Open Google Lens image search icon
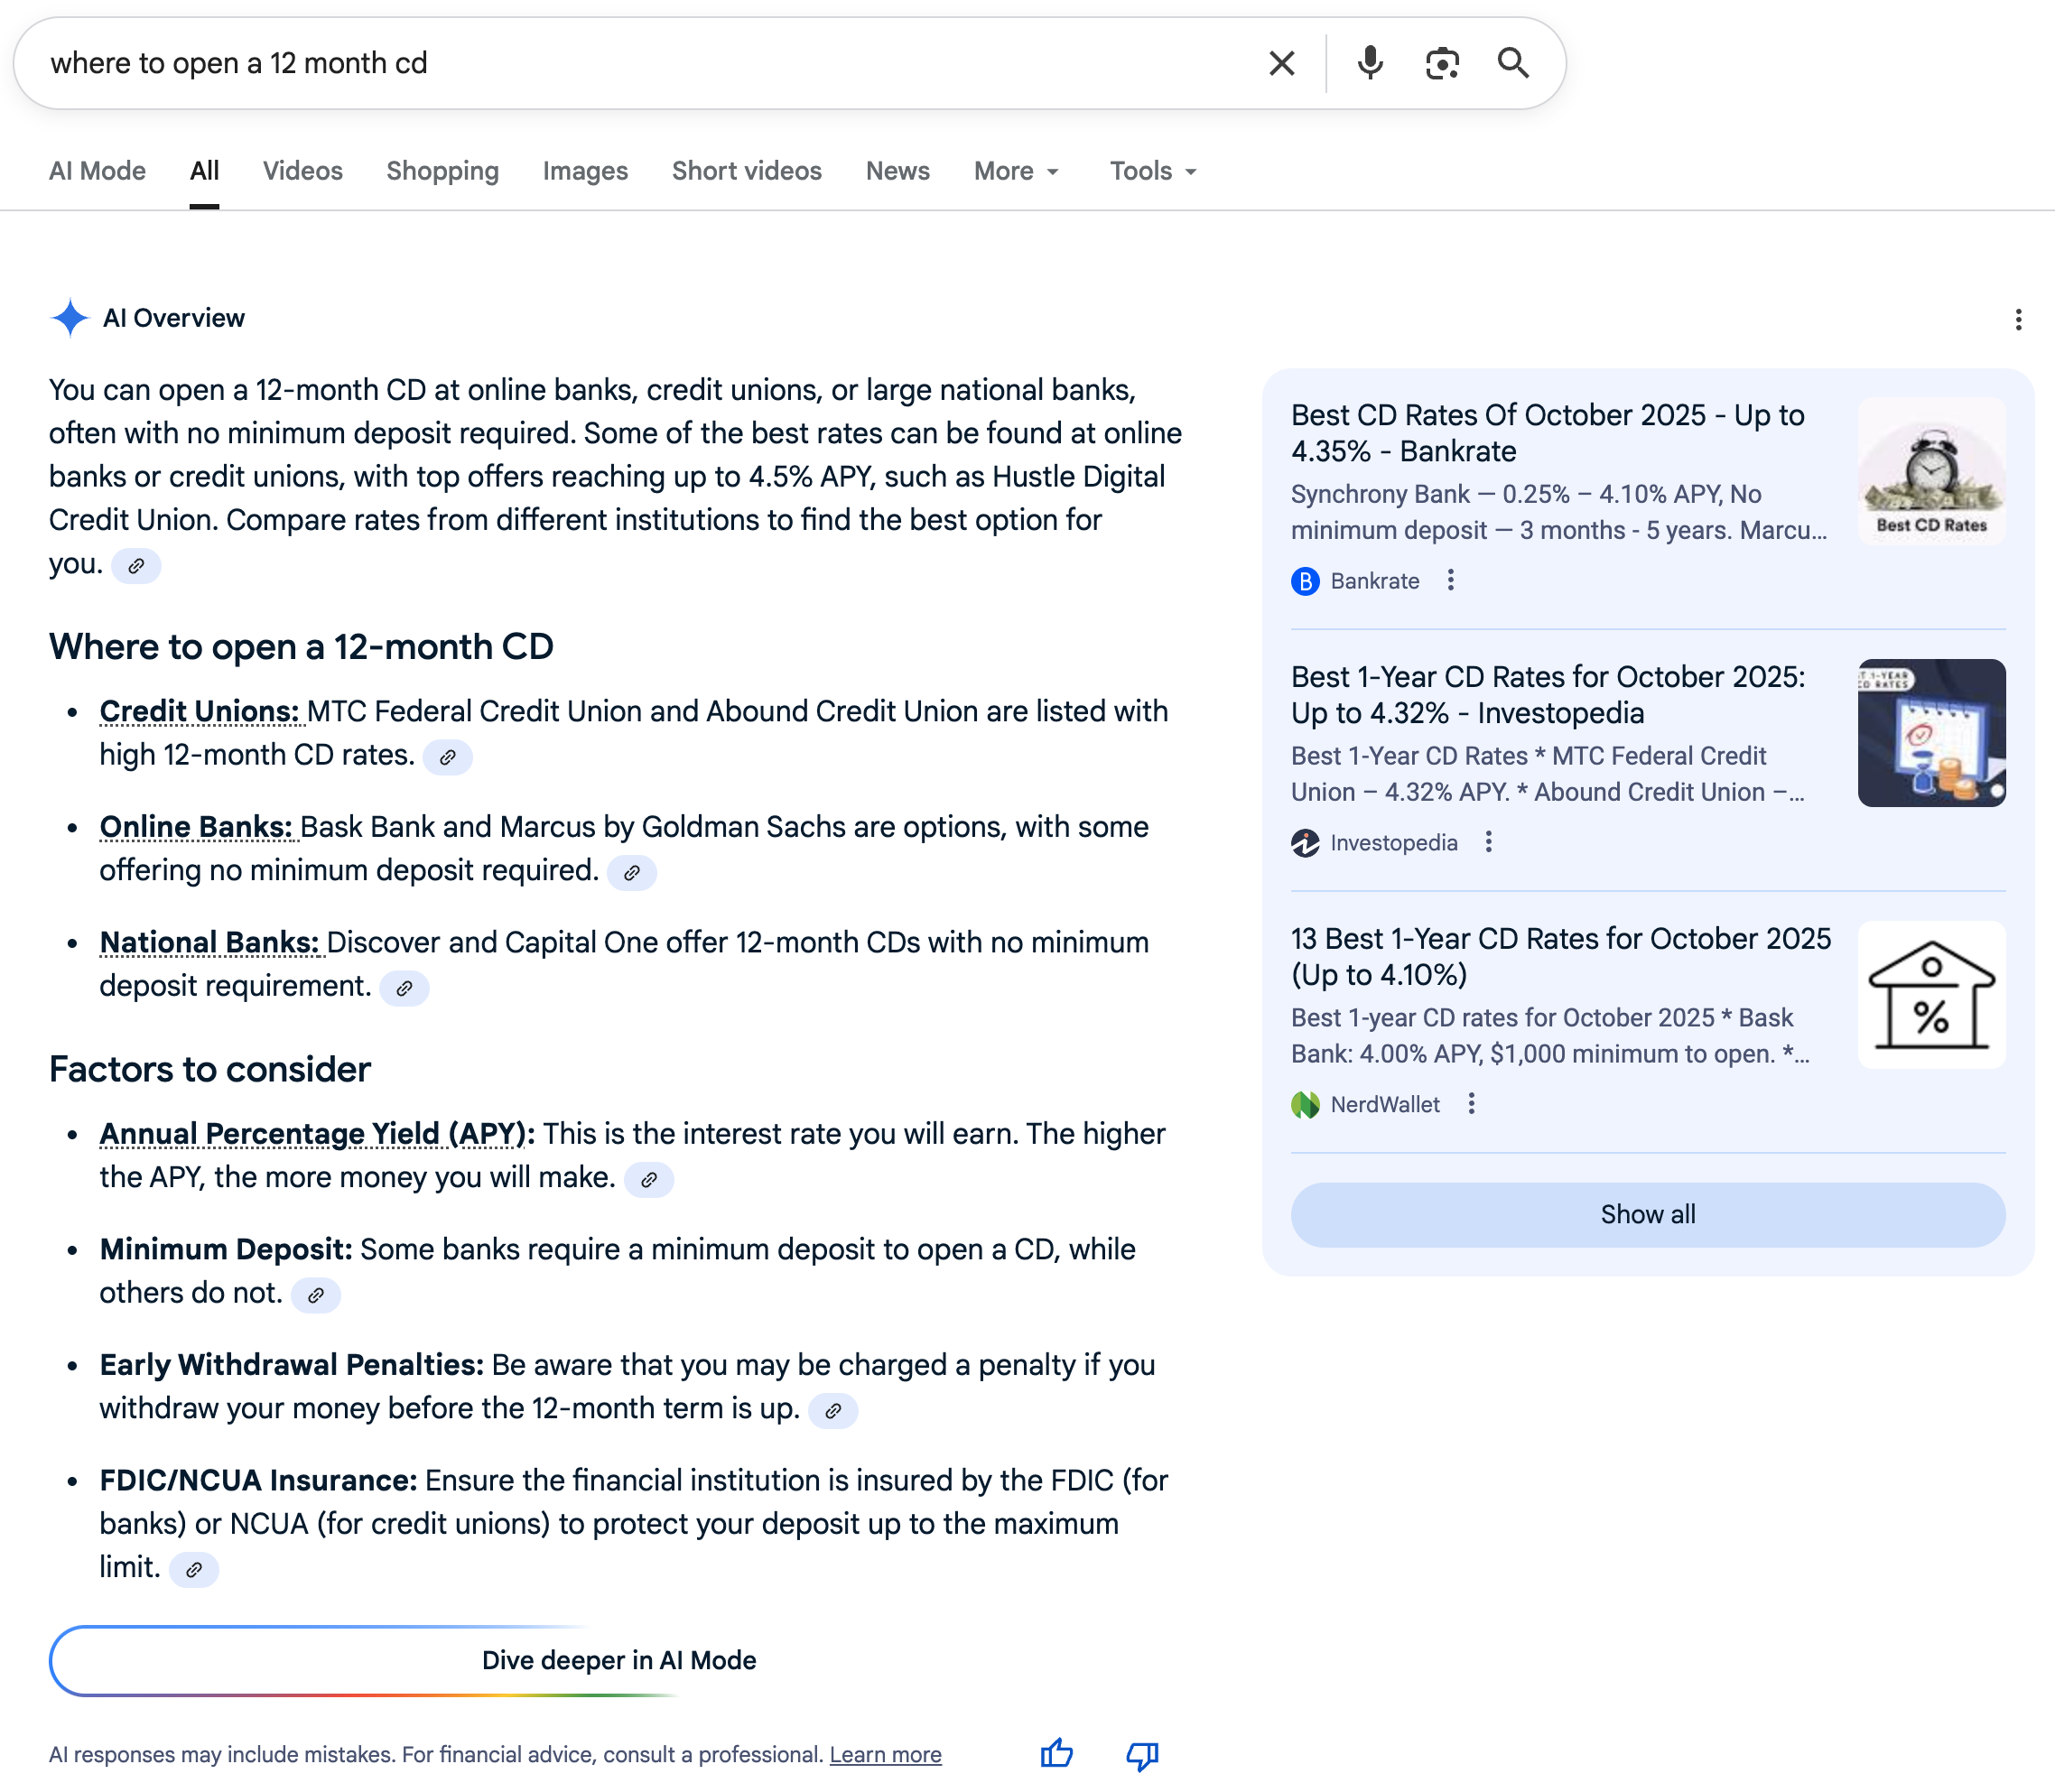The image size is (2055, 1792). pos(1441,64)
